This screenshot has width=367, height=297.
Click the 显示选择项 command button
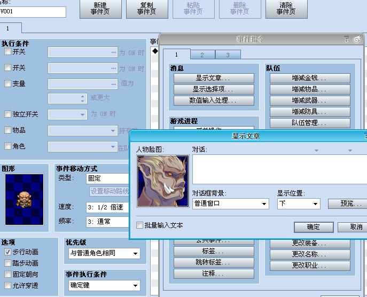tap(214, 89)
